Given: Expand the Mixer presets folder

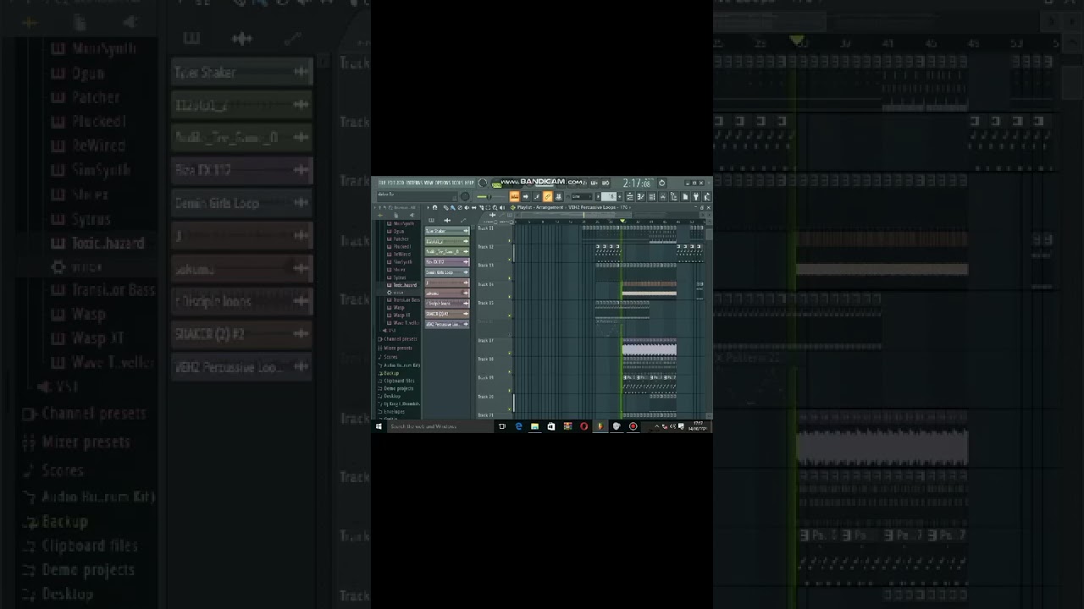Looking at the screenshot, I should pos(395,348).
